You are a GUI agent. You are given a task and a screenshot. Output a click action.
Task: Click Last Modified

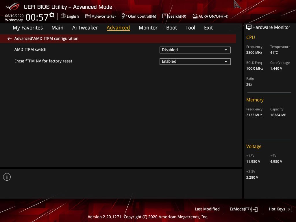(x=207, y=209)
